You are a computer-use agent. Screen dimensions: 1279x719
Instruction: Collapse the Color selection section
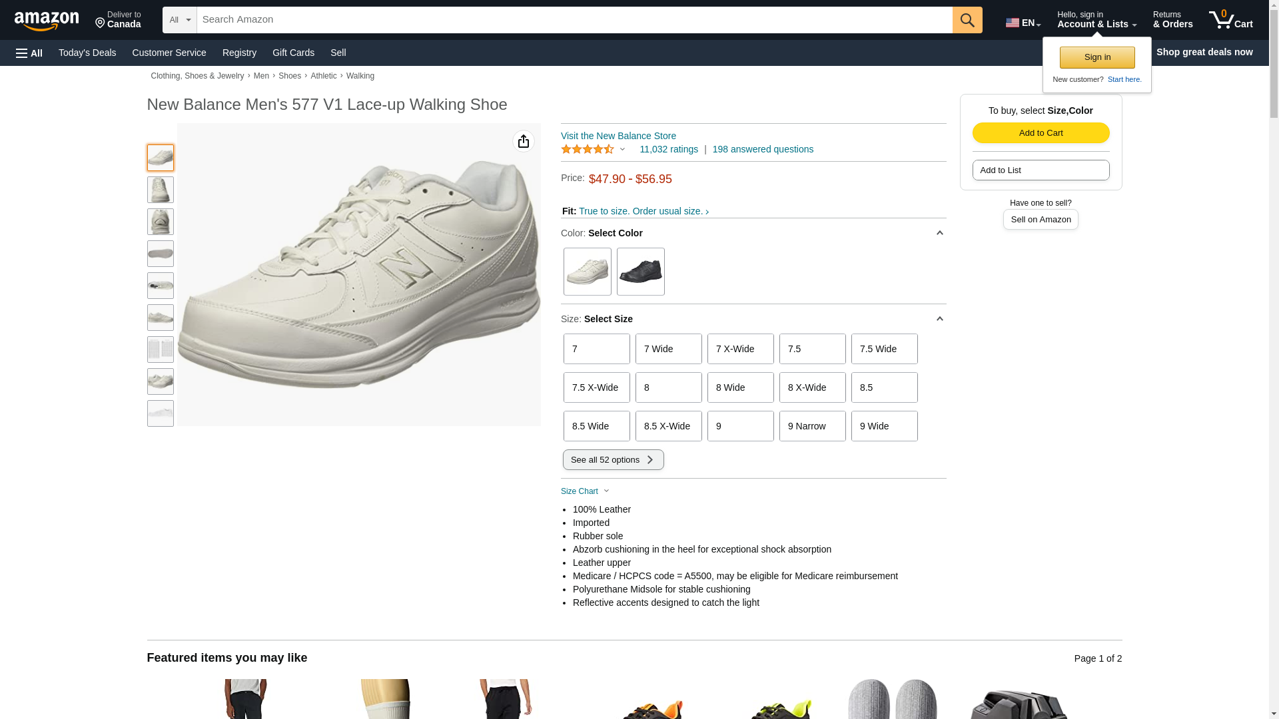(x=939, y=233)
